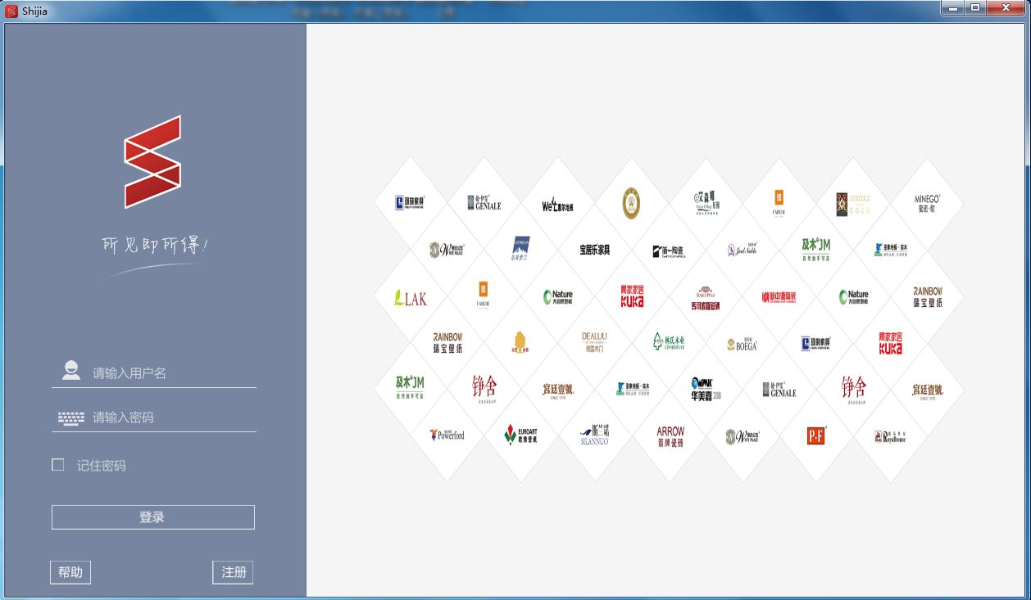Open the Marco Polo brand tile

[706, 297]
